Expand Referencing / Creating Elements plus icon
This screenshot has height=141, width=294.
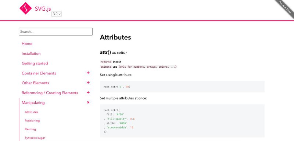click(88, 92)
